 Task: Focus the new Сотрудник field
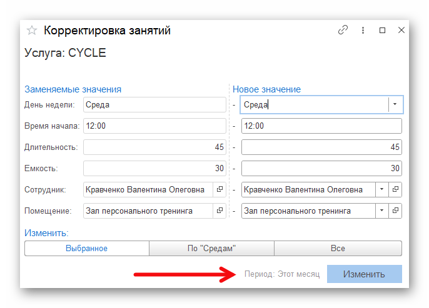308,189
